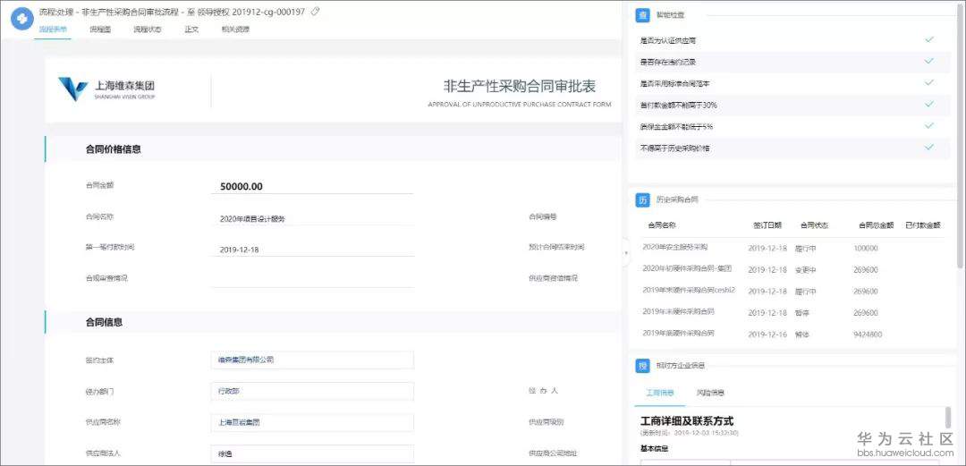This screenshot has width=966, height=466.
Task: Click the counterparty info inner scrollbar
Action: (948, 418)
